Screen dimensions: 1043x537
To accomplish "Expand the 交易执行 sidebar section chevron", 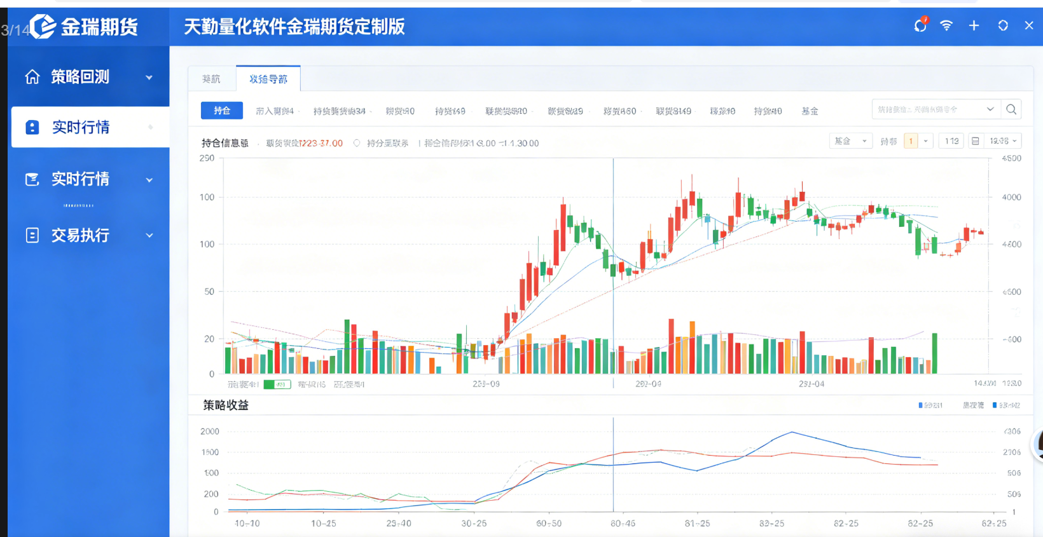I will pyautogui.click(x=149, y=236).
